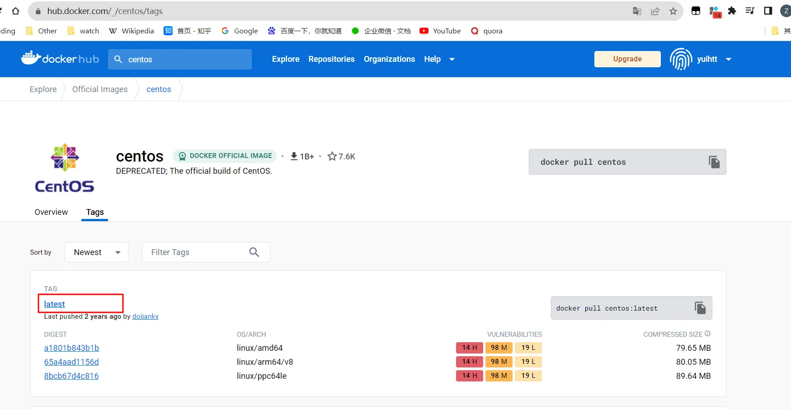The image size is (791, 409).
Task: Open the extensions puzzle icon
Action: click(x=732, y=11)
